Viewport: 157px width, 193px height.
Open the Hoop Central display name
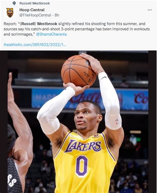tap(32, 10)
